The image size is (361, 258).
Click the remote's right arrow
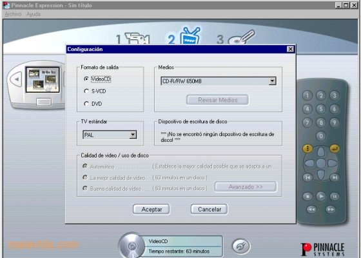click(333, 163)
